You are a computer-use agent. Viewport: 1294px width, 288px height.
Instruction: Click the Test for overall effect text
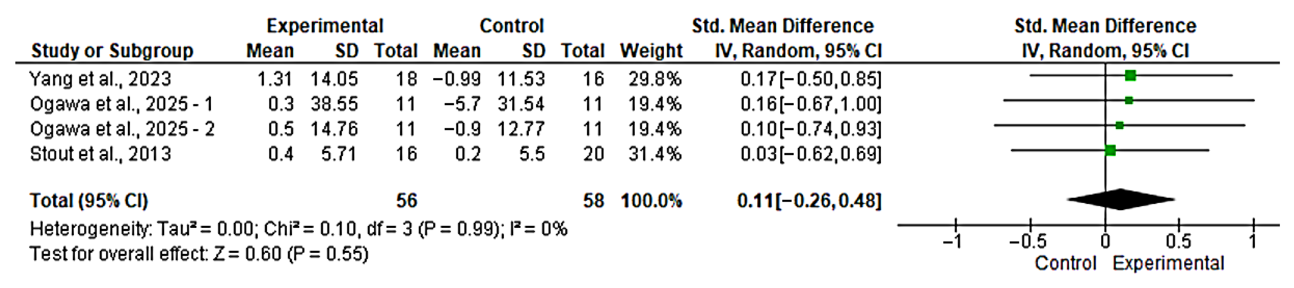point(199,254)
